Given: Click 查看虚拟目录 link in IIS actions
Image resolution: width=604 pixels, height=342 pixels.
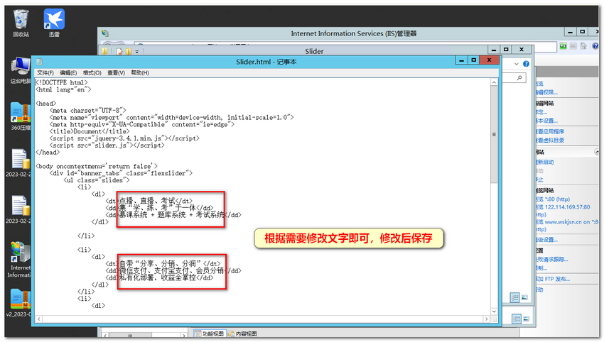Looking at the screenshot, I should pyautogui.click(x=550, y=140).
